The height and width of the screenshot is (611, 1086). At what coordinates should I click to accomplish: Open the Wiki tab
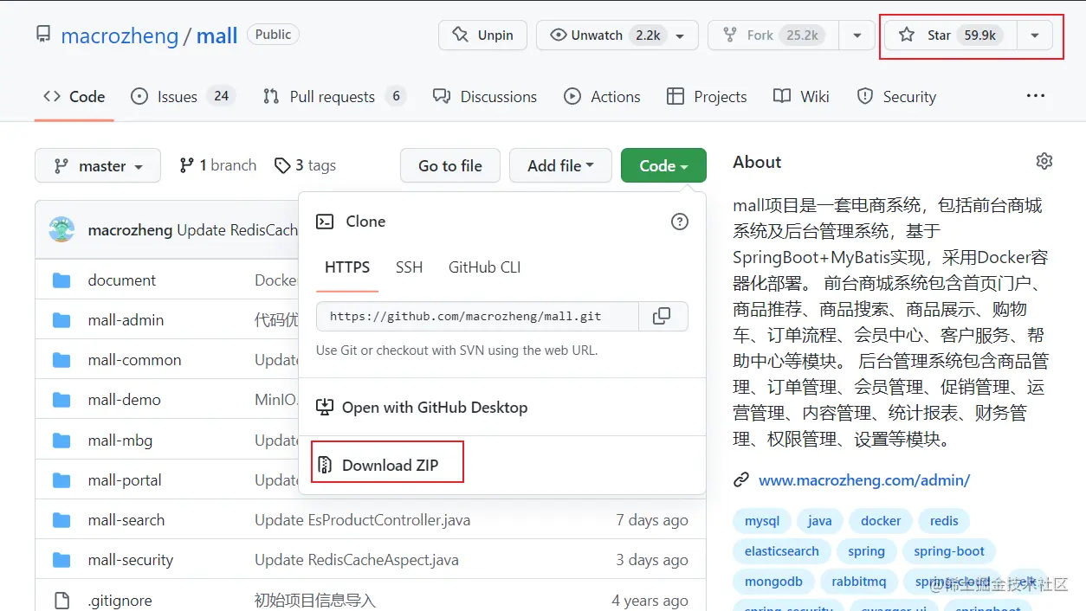801,96
